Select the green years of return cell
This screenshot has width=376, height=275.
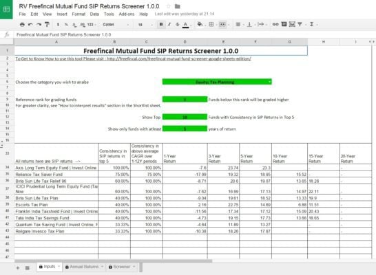point(185,129)
